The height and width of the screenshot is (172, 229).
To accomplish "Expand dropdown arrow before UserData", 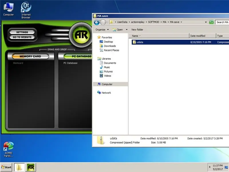I will (115, 22).
